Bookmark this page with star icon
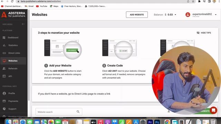The image size is (221, 124). [x=193, y=1]
